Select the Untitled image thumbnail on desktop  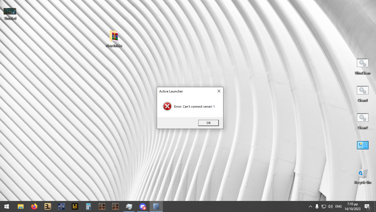[x=10, y=11]
